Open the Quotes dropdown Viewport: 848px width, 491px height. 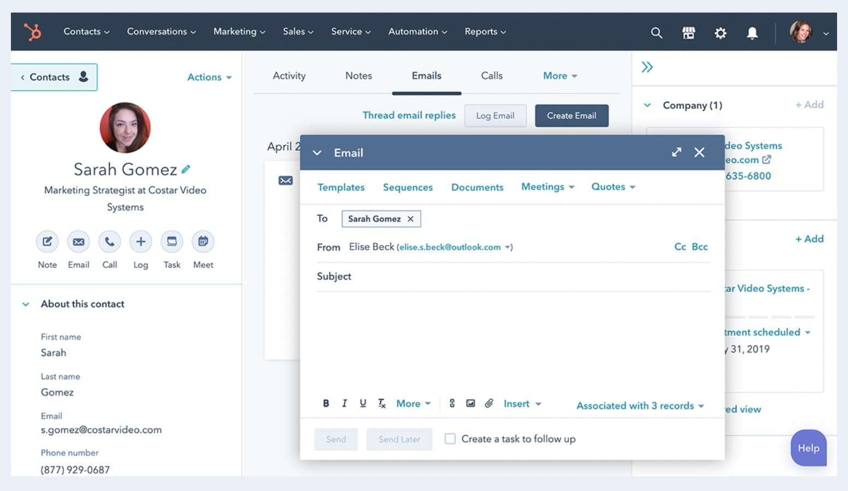[x=613, y=187]
